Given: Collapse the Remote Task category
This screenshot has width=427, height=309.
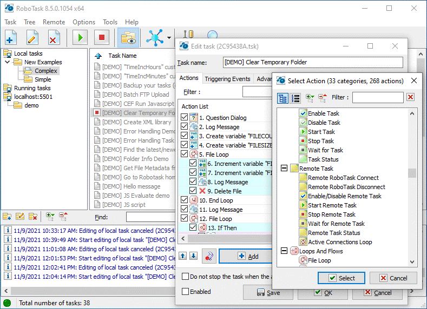Looking at the screenshot, I should 284,168.
